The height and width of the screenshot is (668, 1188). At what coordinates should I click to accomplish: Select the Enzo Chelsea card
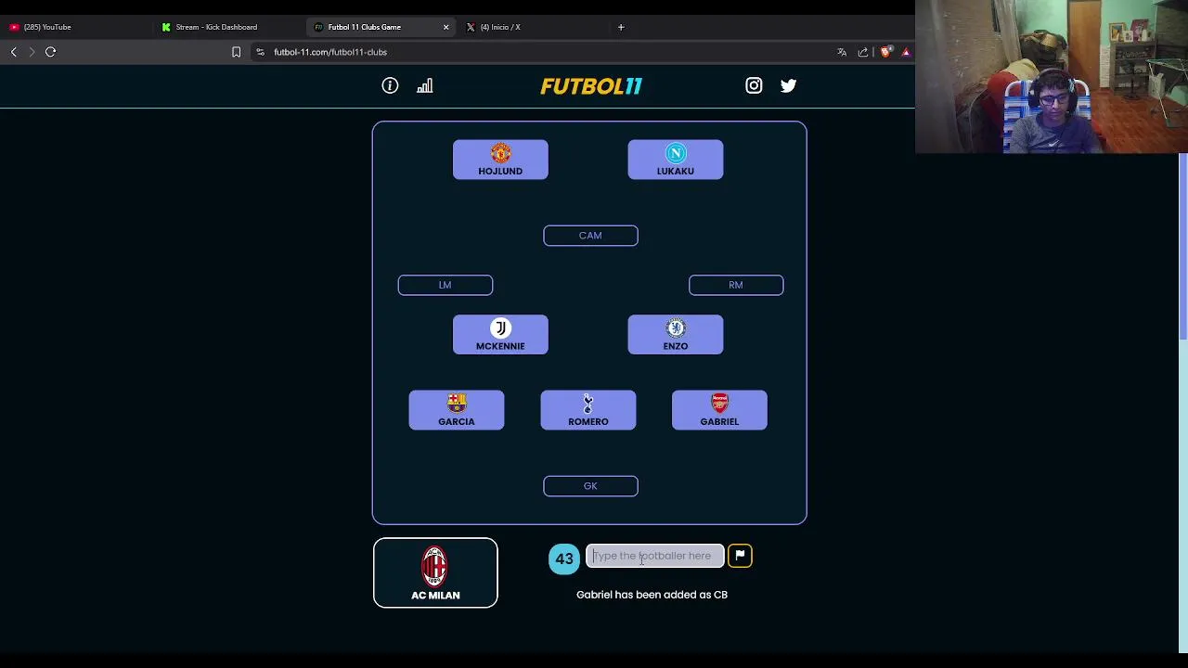point(676,335)
